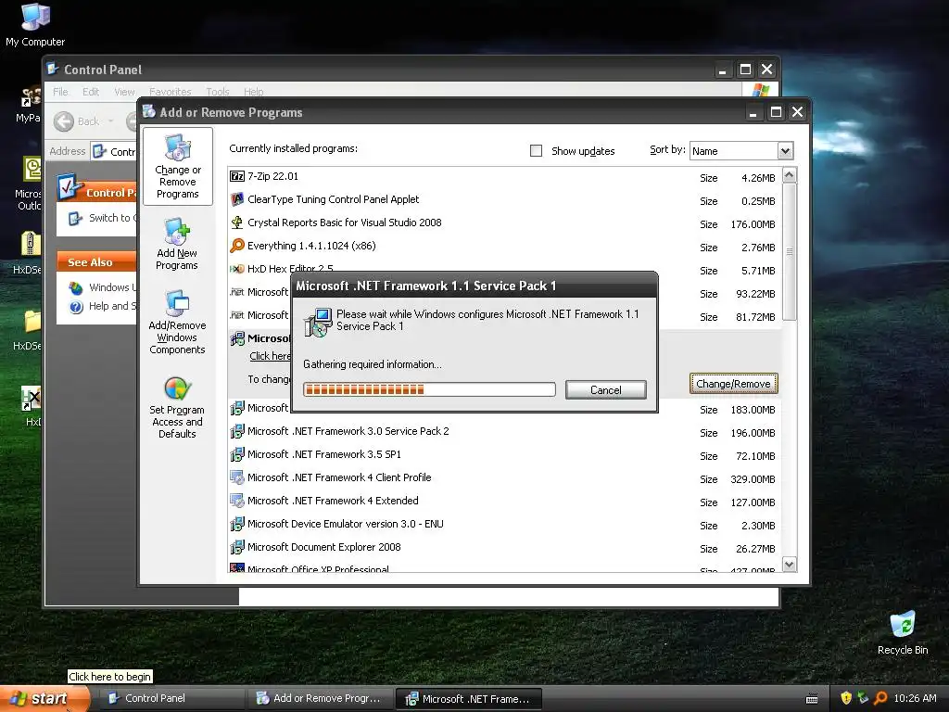949x712 pixels.
Task: Click the program list scrollbar thumb
Action: pos(790,251)
